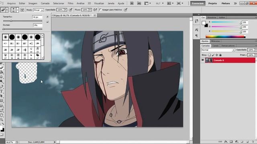Create a new layer in Layers panel
Image resolution: width=257 pixels, height=144 pixels.
click(247, 142)
